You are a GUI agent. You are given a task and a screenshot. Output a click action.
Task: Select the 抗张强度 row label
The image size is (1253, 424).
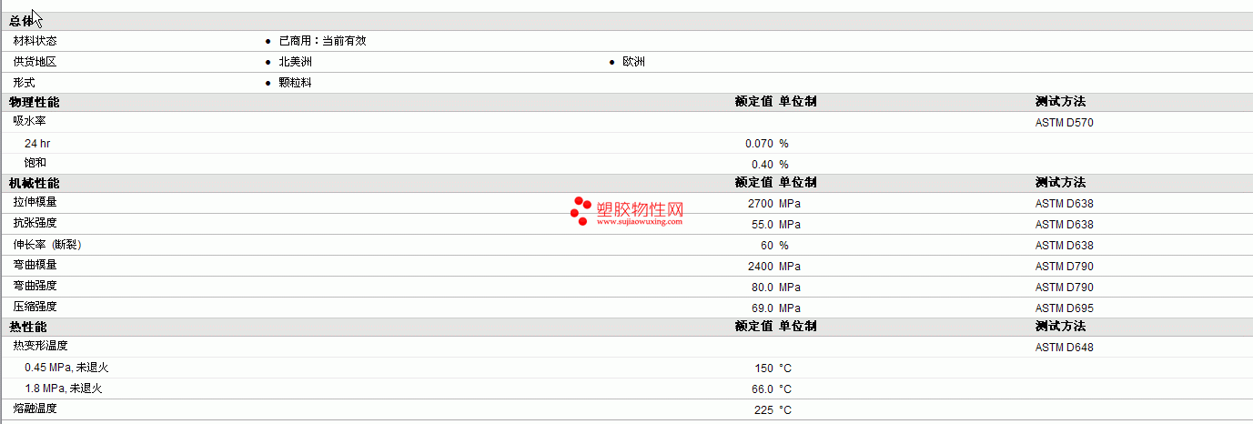tap(35, 223)
